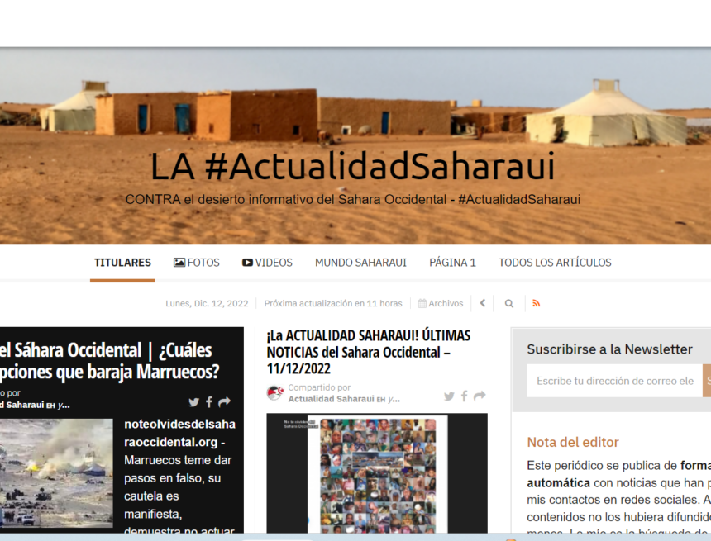Click the orange RSS feed icon
Viewport: 711px width, 541px height.
coord(537,303)
